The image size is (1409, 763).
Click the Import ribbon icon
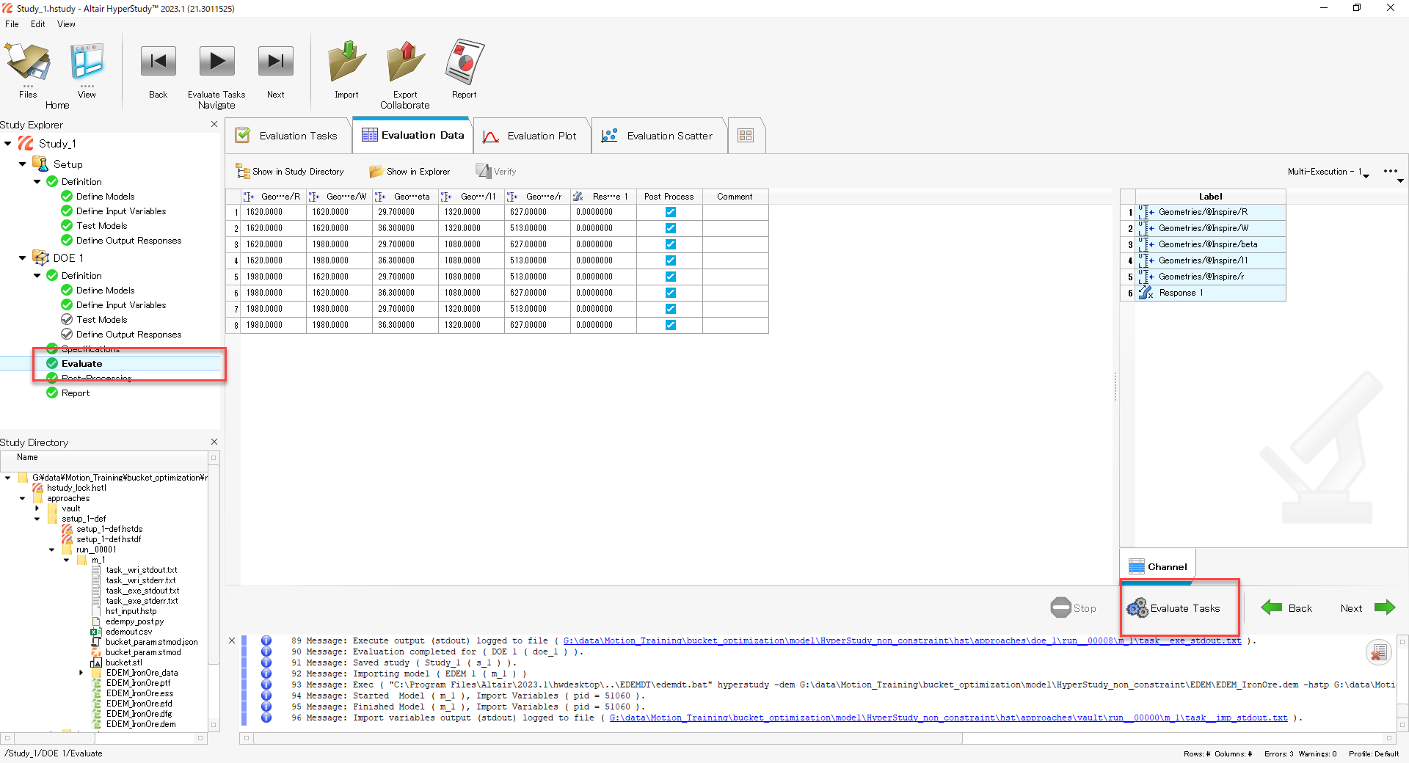347,62
